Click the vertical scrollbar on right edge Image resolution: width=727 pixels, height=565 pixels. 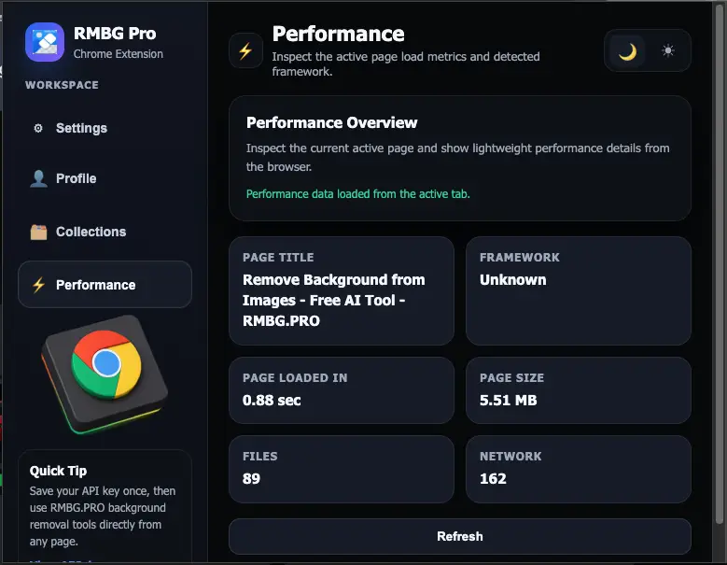coord(720,264)
